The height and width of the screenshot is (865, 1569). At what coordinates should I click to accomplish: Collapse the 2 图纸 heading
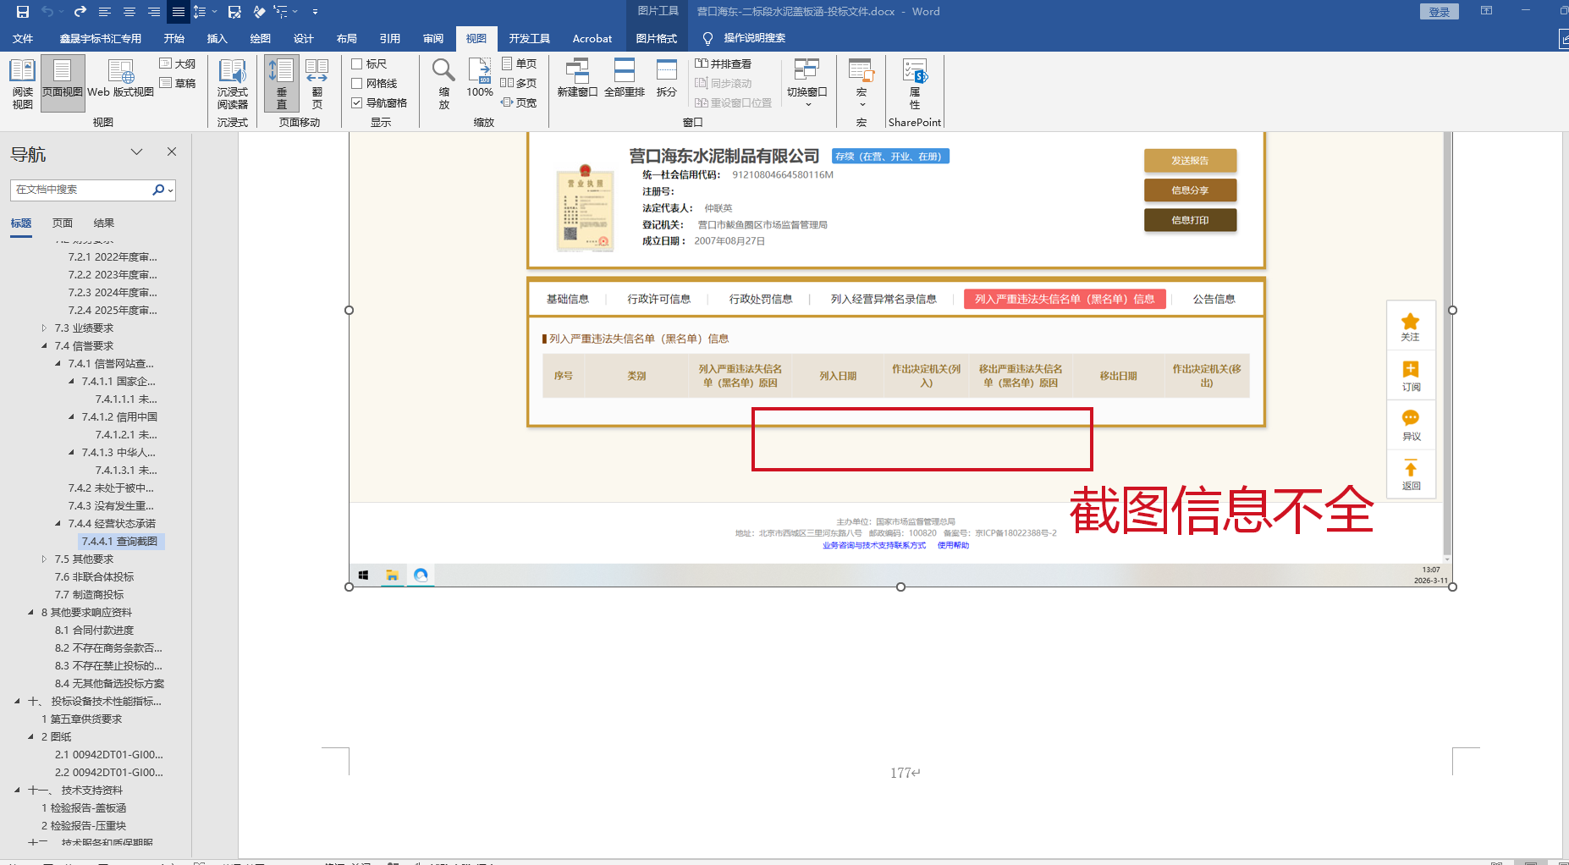(x=30, y=737)
